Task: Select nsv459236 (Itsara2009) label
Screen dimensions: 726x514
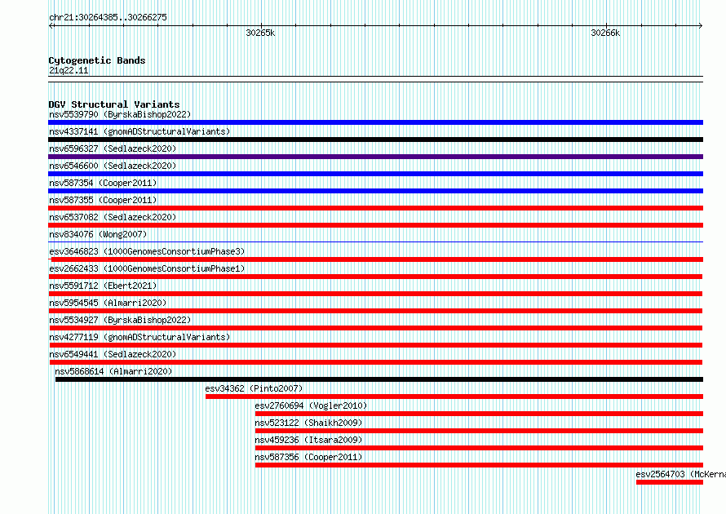Action: point(308,440)
